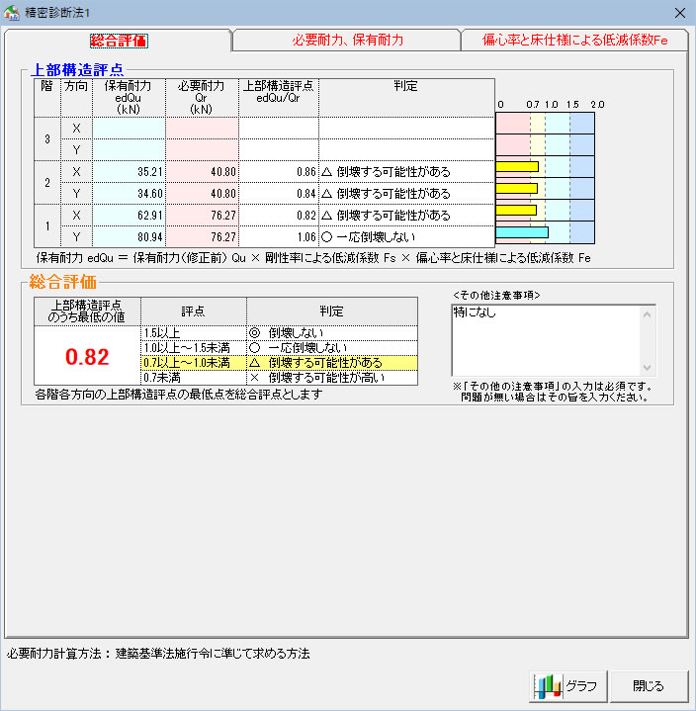Click the yellow bar for floor 2 X
The width and height of the screenshot is (696, 711).
coord(517,167)
